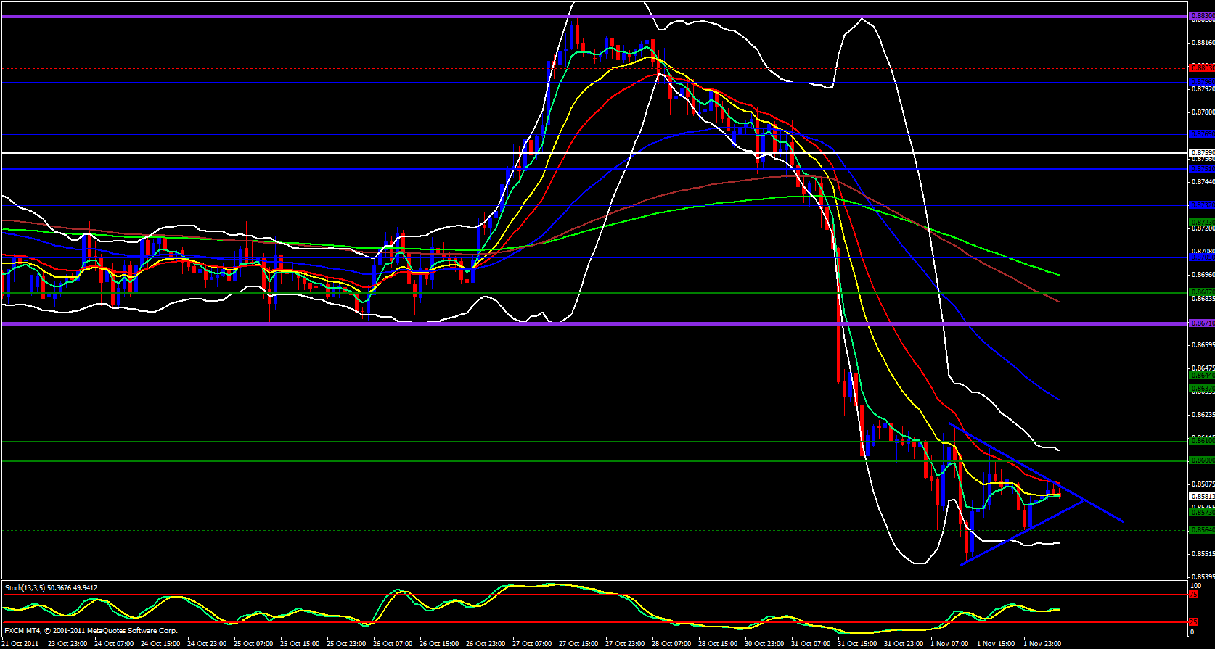Viewport: 1215px width, 649px height.
Task: Select the stochastic 25 level marker
Action: pos(1192,622)
